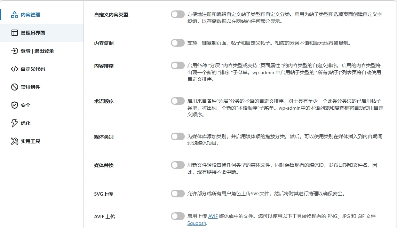Click the 安全 shield icon
This screenshot has width=397, height=228.
pos(14,105)
